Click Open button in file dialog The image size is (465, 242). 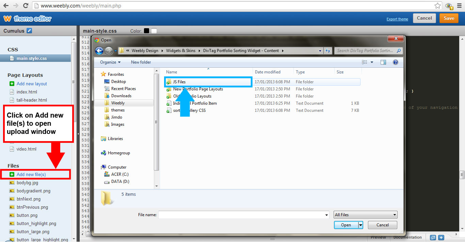click(346, 225)
